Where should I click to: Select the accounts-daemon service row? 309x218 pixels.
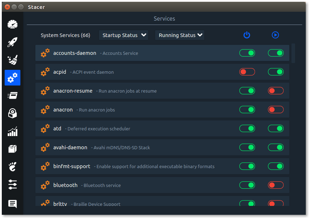(162, 53)
